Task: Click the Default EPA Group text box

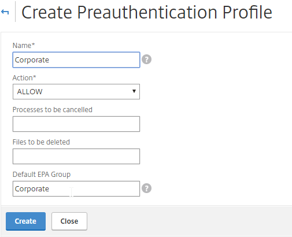Action: point(76,188)
